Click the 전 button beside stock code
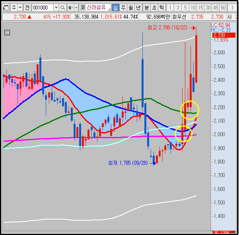This screenshot has height=235, width=239. tap(27, 8)
